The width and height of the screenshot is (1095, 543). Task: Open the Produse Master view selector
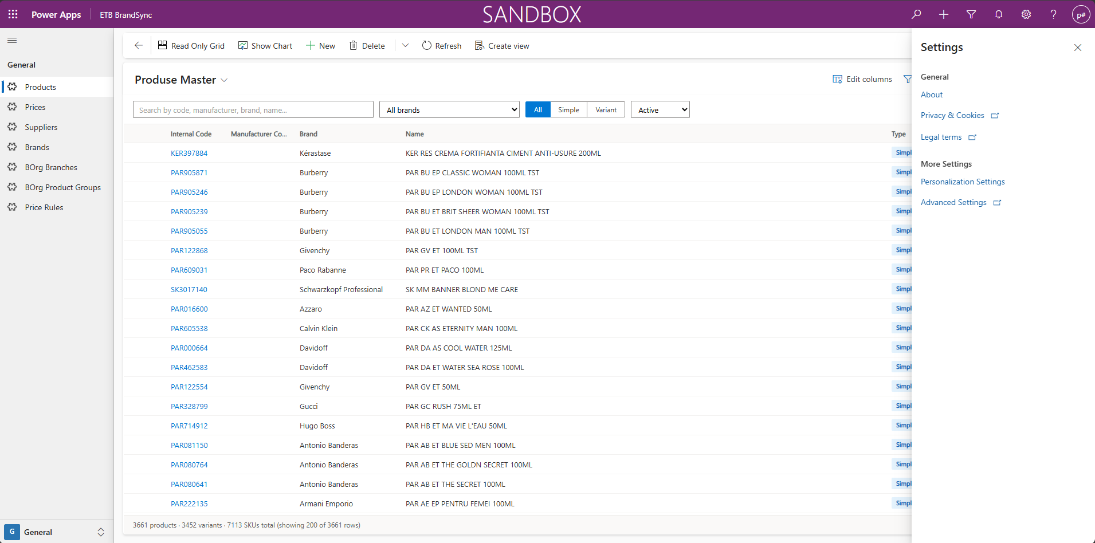coord(181,80)
